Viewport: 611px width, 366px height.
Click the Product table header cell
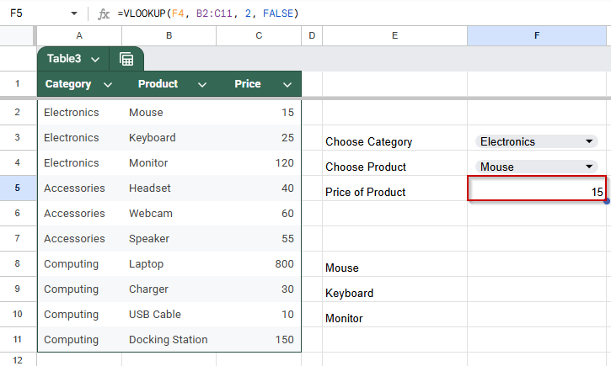169,84
